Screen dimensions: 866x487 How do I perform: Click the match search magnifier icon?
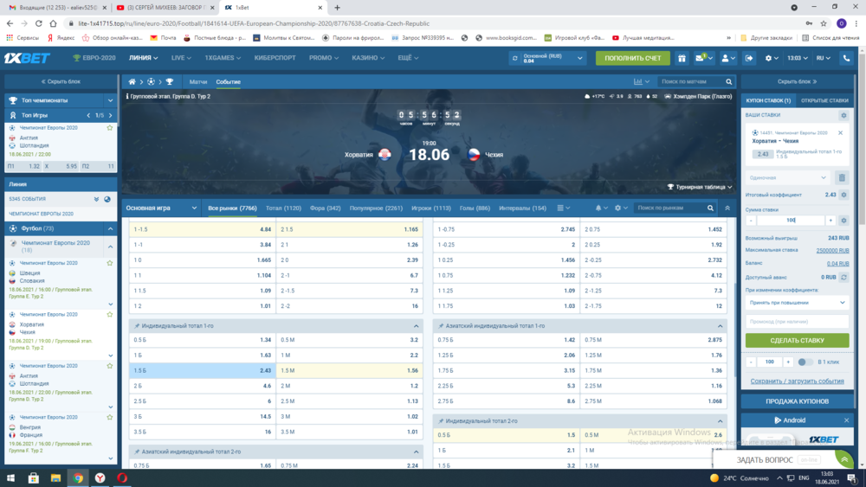(729, 81)
